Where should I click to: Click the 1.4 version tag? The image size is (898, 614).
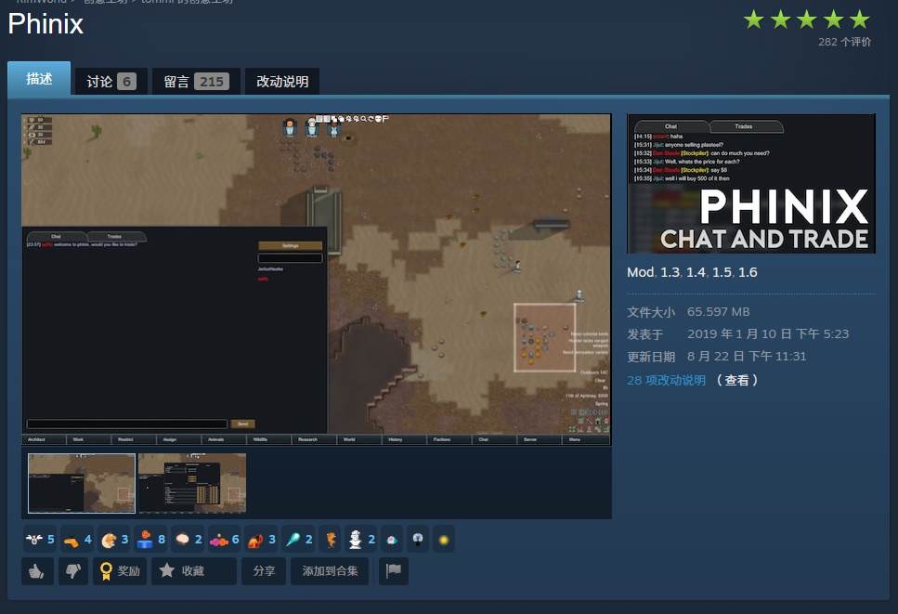(696, 272)
